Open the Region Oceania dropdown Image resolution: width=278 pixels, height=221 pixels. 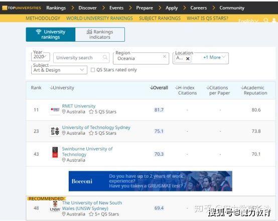pyautogui.click(x=141, y=58)
